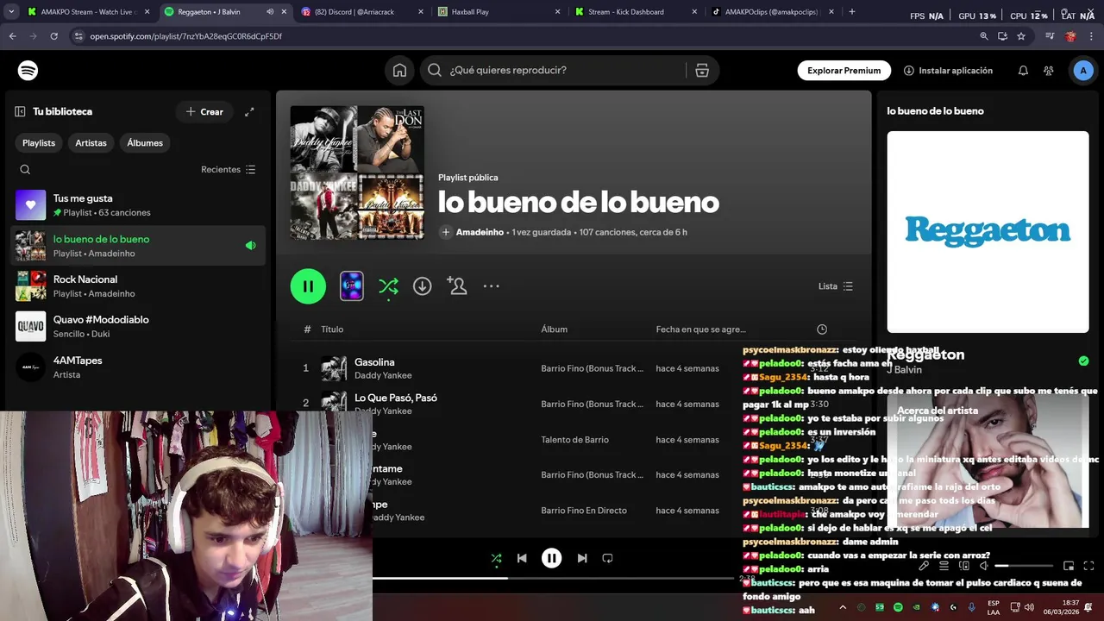The width and height of the screenshot is (1104, 621).
Task: Skip to next track in player bar
Action: coord(582,558)
